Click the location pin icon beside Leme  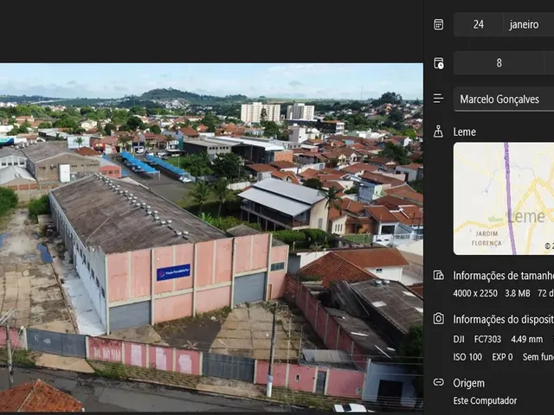(438, 131)
